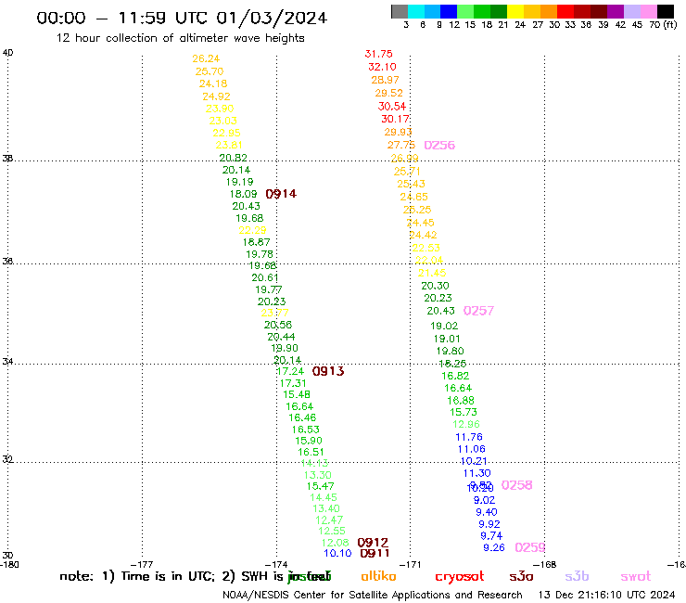Click the 20.30 wave height value
The image size is (686, 603).
435,286
